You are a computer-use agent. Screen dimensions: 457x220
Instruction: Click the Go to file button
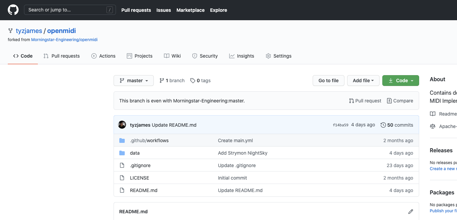click(x=328, y=81)
